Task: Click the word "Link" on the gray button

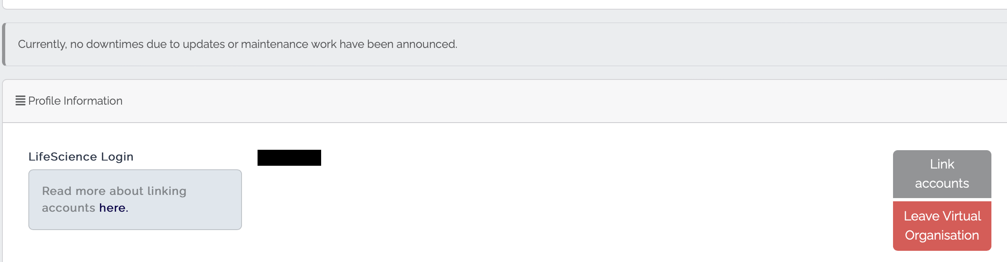Action: coord(942,164)
